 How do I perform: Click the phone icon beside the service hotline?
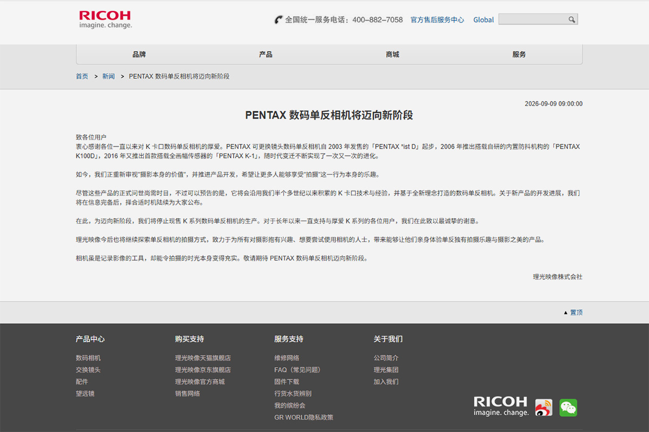click(279, 20)
